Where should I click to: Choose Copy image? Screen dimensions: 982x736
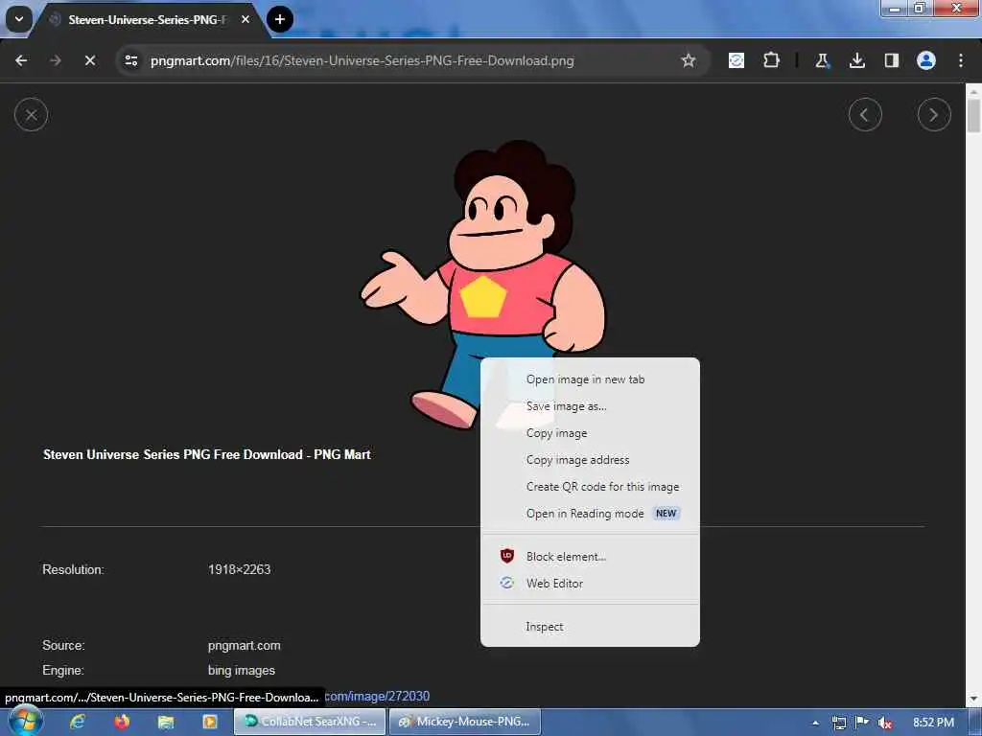590,433
